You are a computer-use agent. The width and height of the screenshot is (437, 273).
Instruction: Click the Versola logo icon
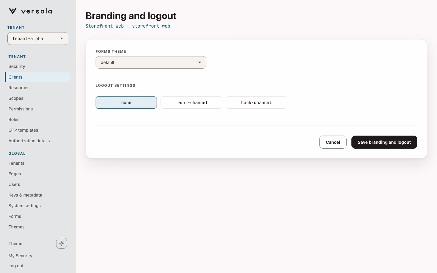pos(13,11)
